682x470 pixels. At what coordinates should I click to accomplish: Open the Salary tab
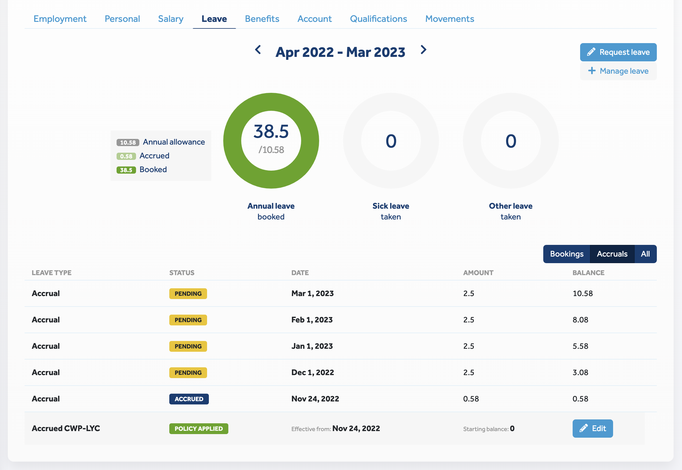point(170,19)
